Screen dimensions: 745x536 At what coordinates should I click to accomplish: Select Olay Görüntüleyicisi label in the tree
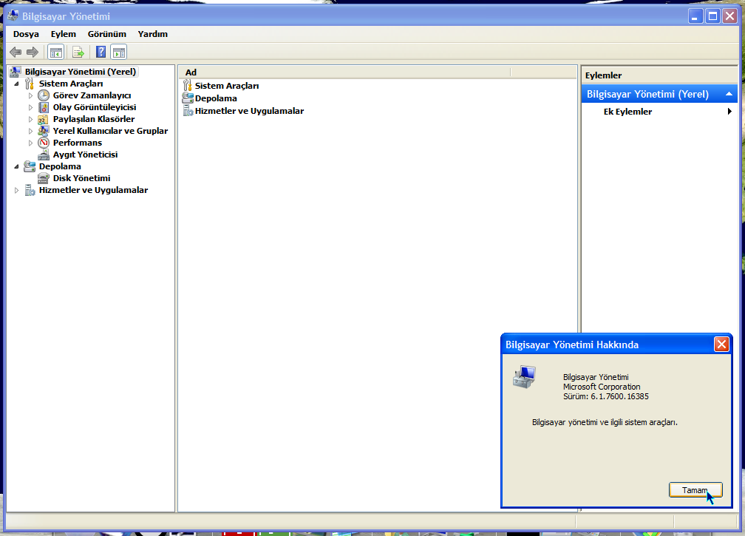point(95,107)
